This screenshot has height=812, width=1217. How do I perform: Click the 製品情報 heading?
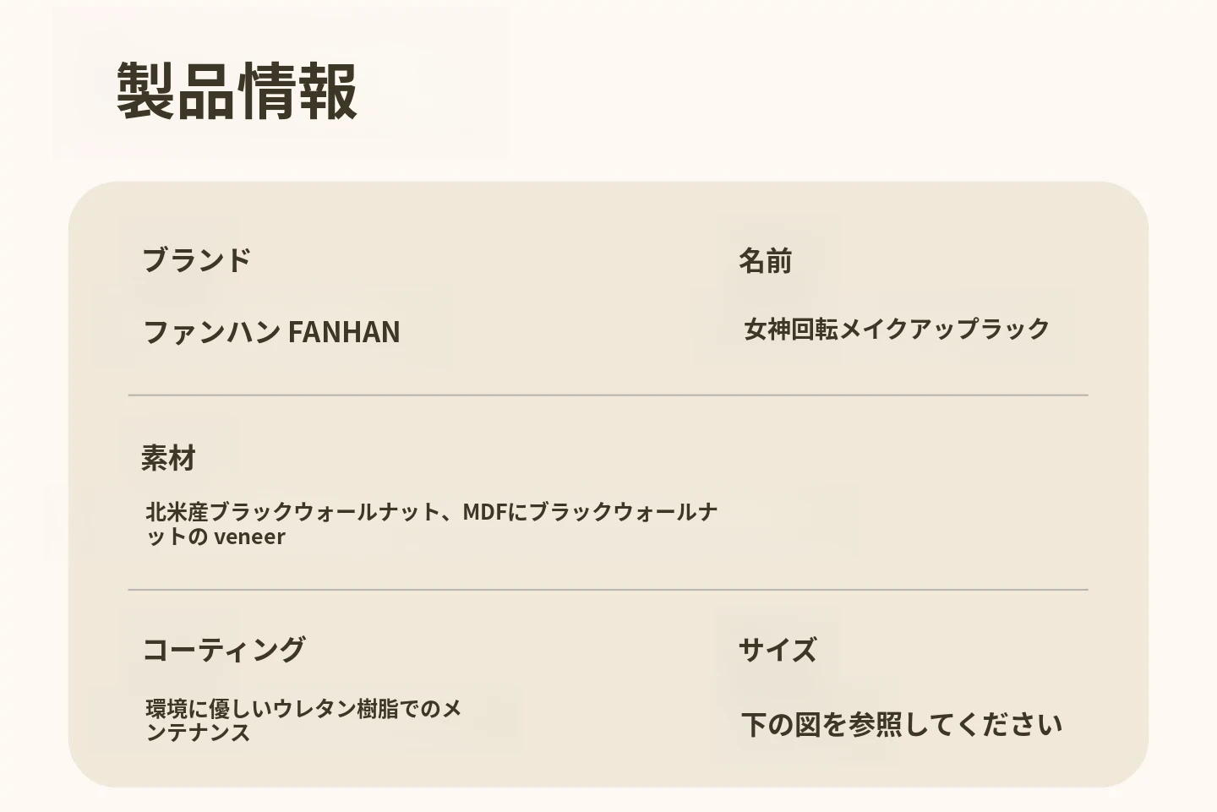(237, 90)
